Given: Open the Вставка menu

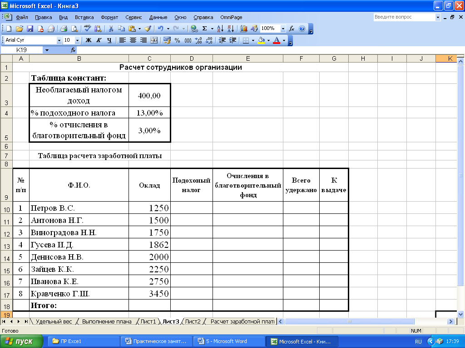Looking at the screenshot, I should click(x=84, y=17).
